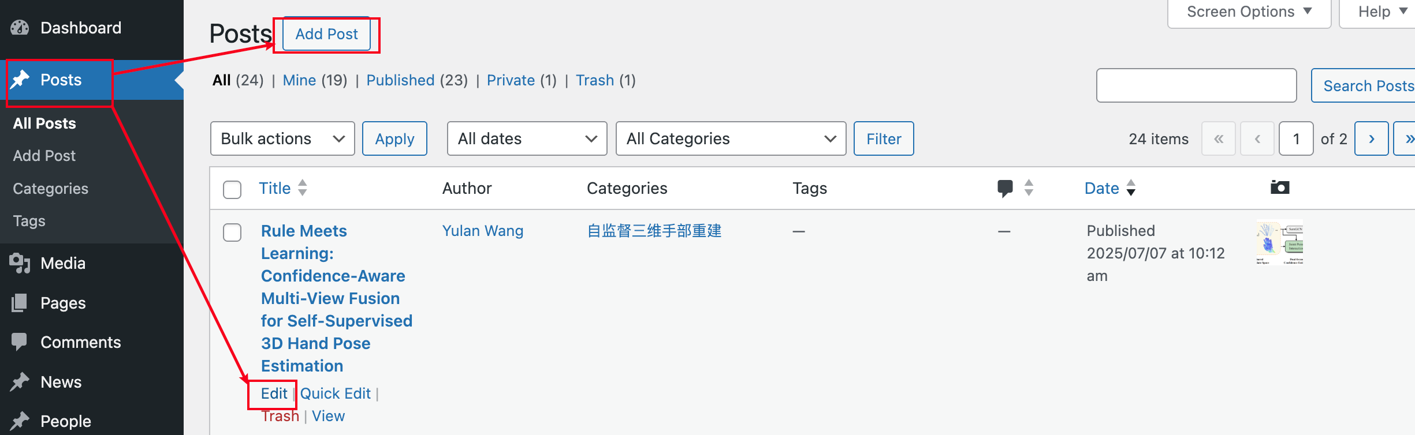Click the Quick Edit link
This screenshot has width=1415, height=435.
pos(336,393)
